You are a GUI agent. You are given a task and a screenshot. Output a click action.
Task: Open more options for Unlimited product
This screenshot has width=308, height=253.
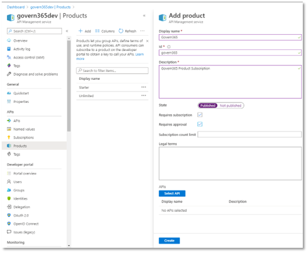point(144,96)
